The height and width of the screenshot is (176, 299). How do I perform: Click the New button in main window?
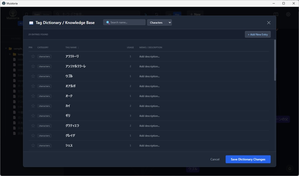[195, 14]
